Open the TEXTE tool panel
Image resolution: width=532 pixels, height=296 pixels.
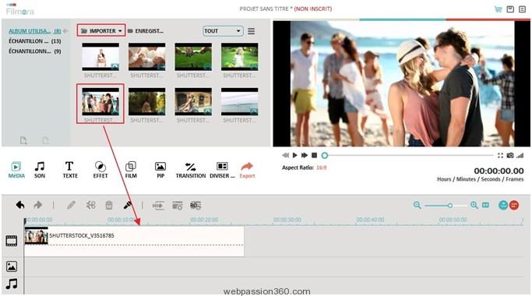pos(70,170)
